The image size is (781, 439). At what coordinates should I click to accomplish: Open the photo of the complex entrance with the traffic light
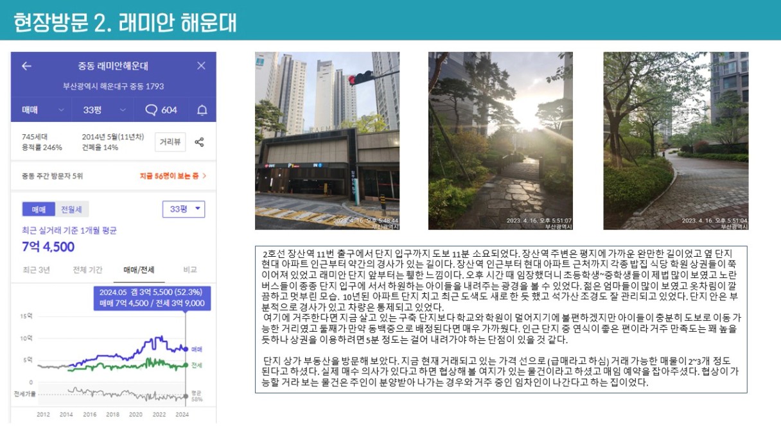327,141
